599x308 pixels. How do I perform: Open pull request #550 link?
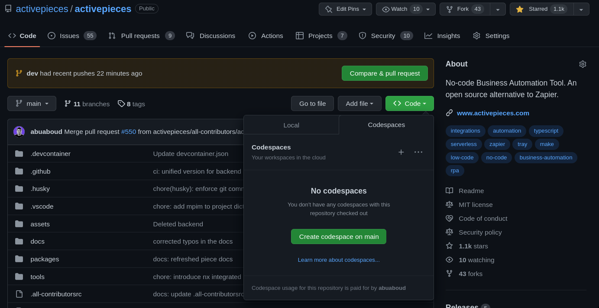pos(129,132)
